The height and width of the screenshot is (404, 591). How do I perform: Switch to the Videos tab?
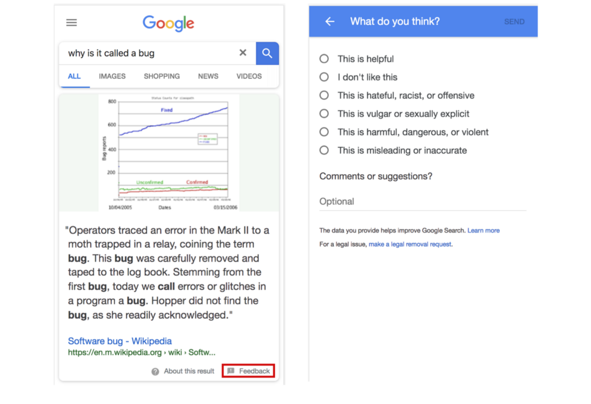coord(249,76)
